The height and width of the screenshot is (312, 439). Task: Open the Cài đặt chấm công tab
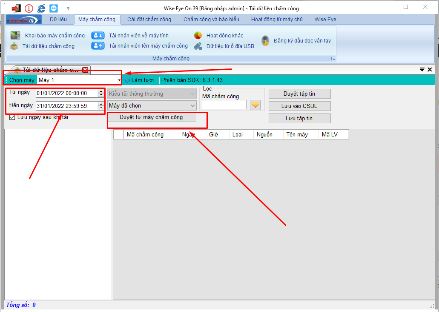click(149, 20)
